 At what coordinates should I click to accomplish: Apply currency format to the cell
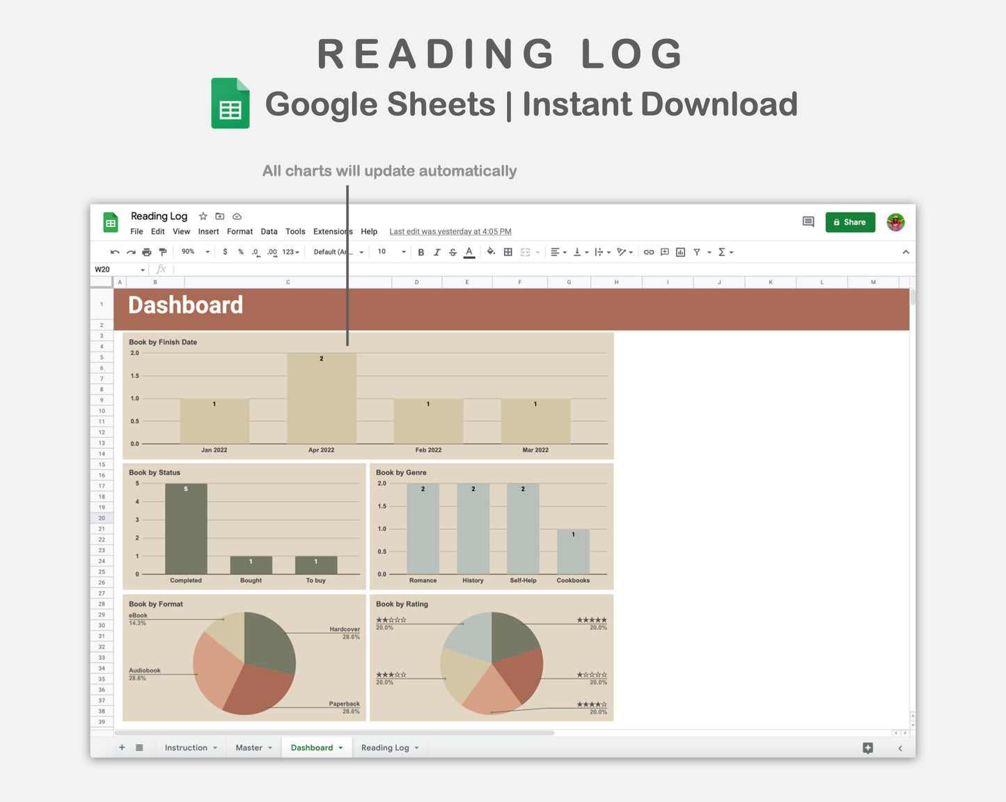(225, 251)
